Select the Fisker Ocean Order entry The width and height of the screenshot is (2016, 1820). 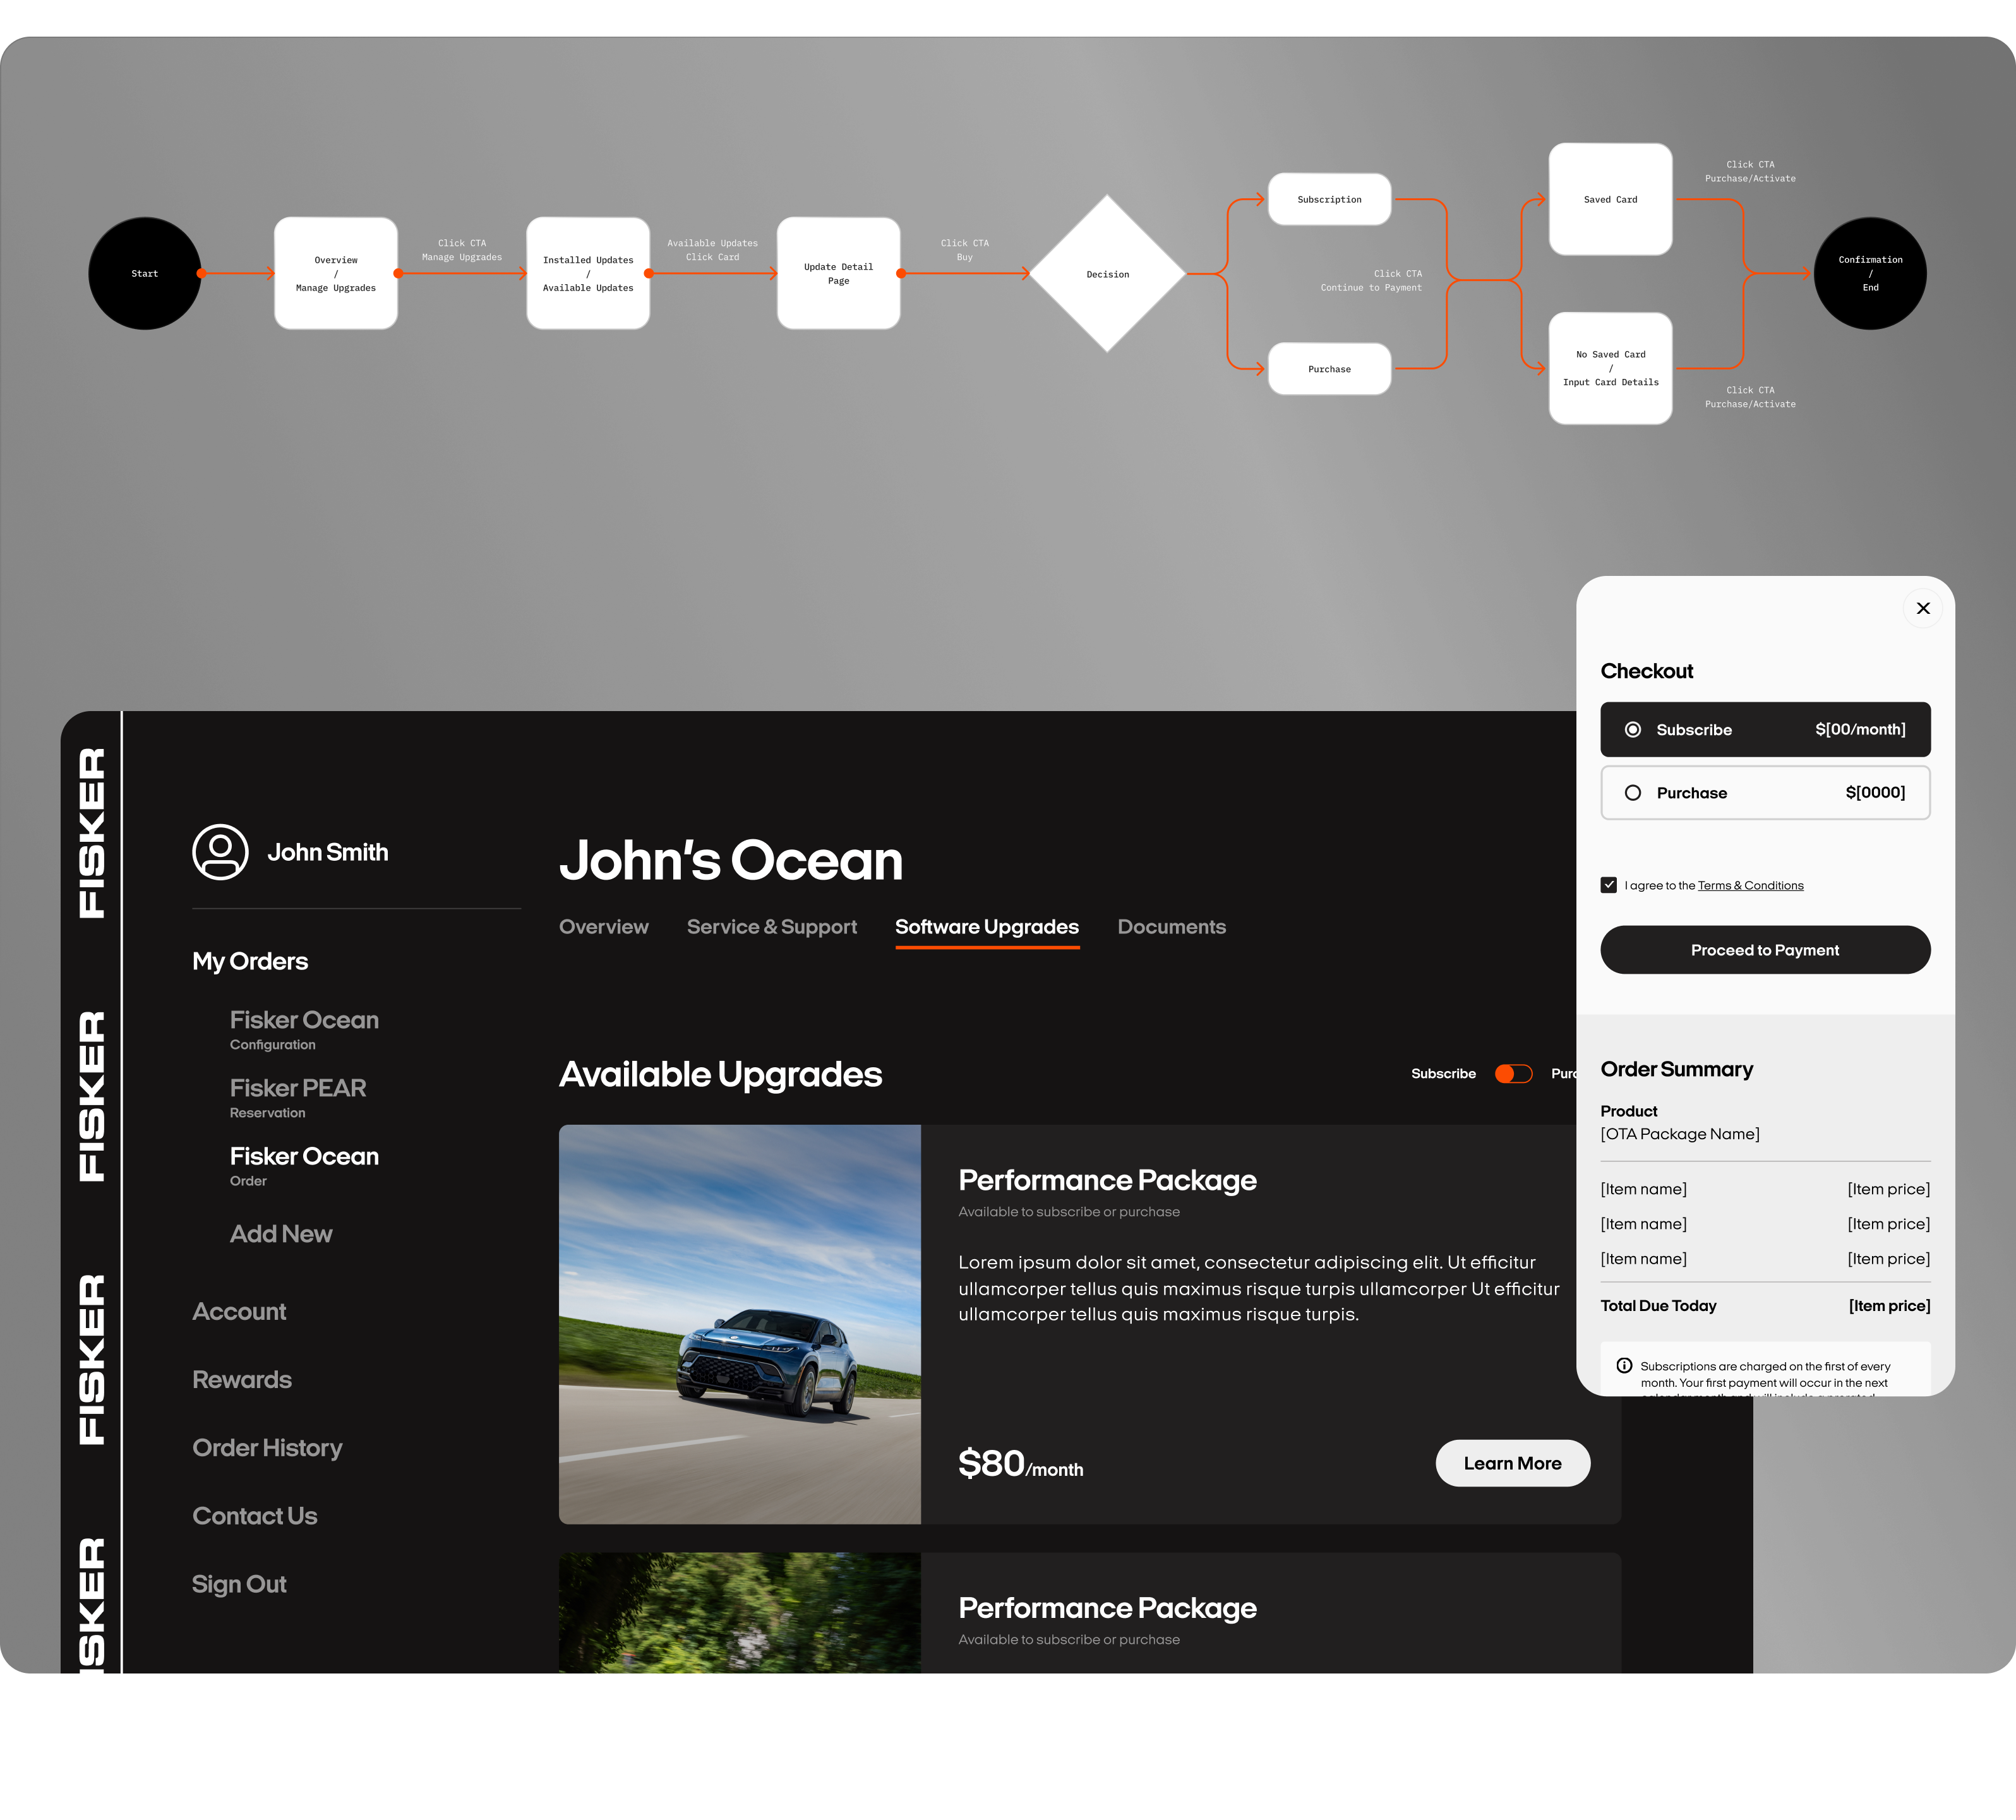(304, 1166)
